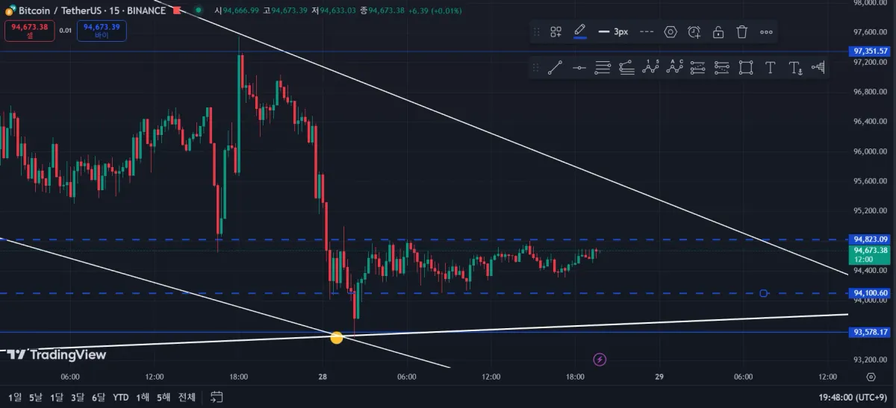This screenshot has height=408, width=896.
Task: Click the red 94,673.38 sell button
Action: [29, 31]
